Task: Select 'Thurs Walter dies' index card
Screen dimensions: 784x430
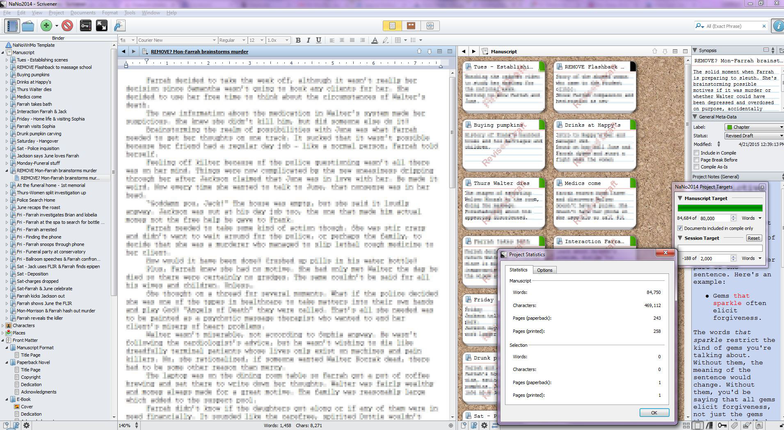Action: tap(504, 202)
